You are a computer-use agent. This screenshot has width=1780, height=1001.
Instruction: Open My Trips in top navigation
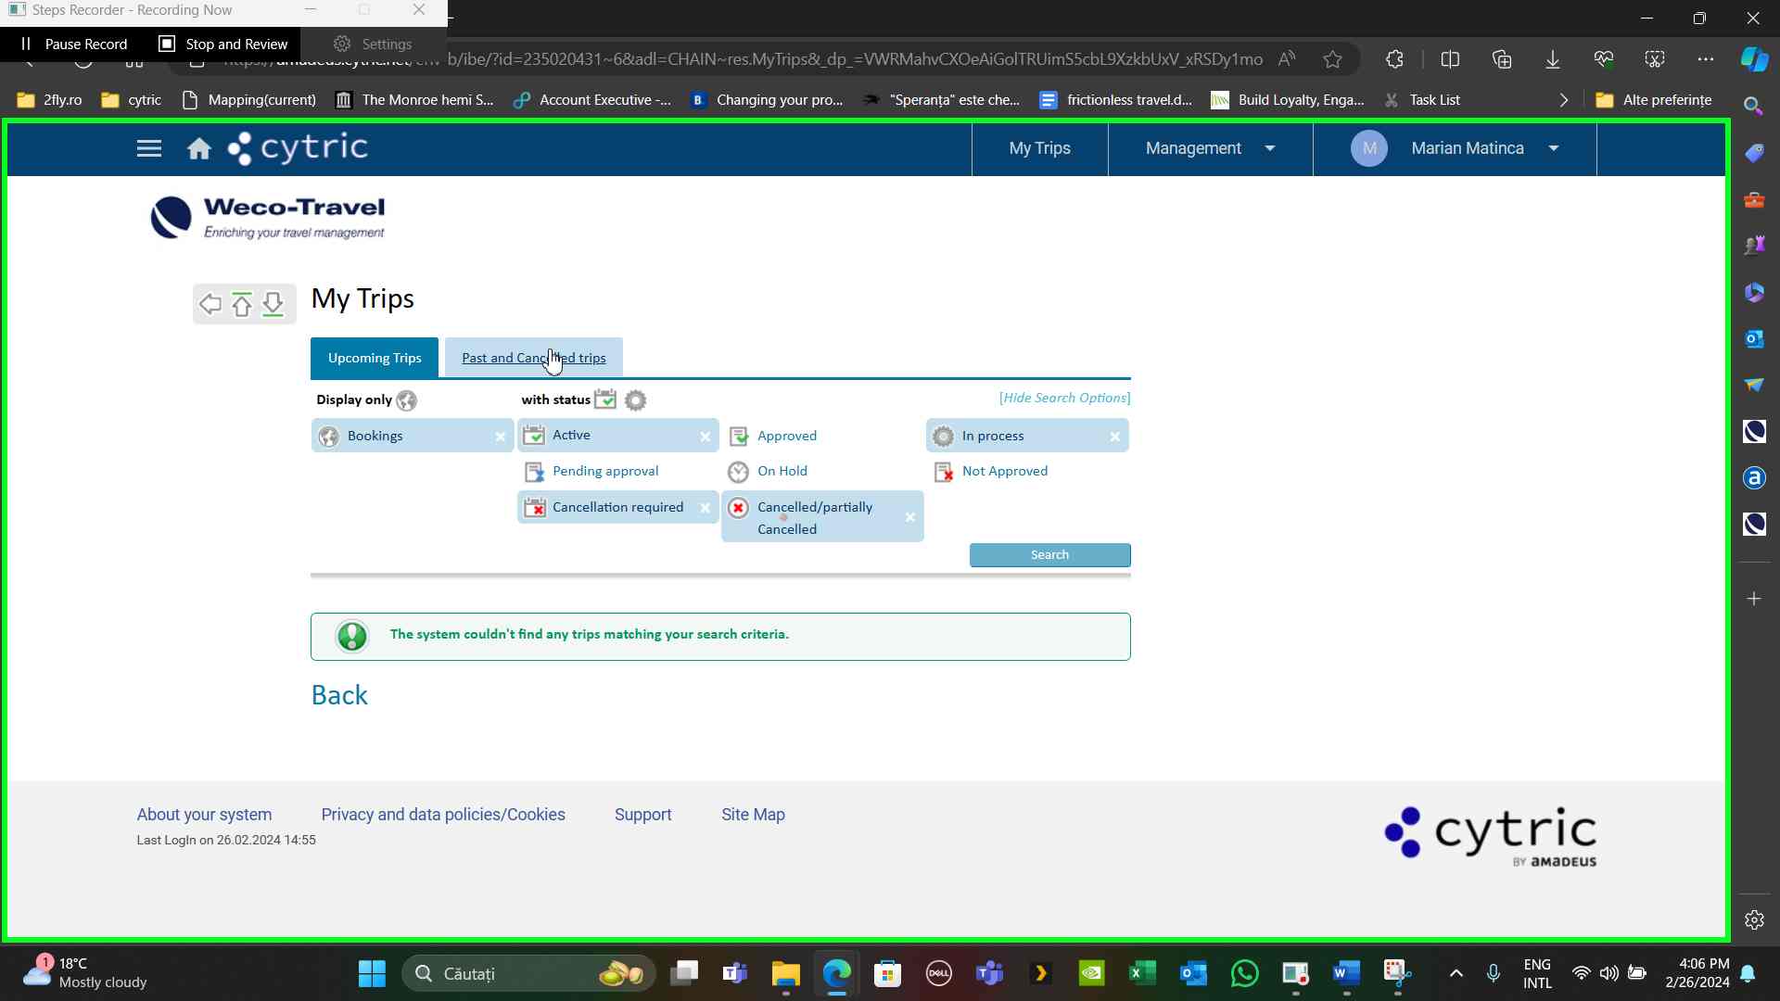click(x=1039, y=148)
